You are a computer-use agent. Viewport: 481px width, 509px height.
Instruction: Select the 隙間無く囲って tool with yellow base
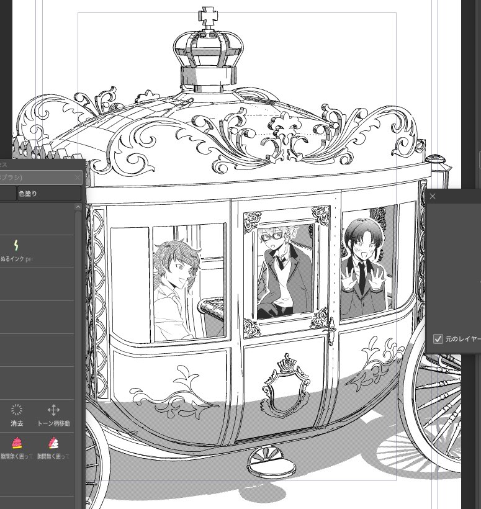point(17,448)
